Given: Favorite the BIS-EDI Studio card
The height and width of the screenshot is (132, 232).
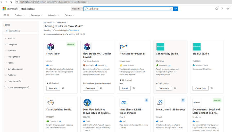Looking at the screenshot, I should [212, 88].
